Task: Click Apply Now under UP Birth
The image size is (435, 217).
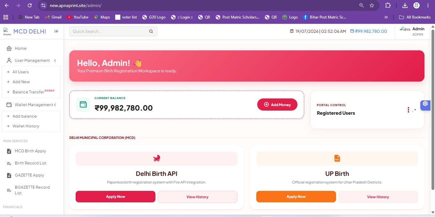Action: [296, 197]
